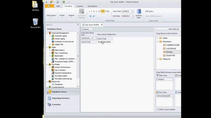Image resolution: width=211 pixels, height=118 pixels.
Task: Click the Ledger P&L view icon
Action: point(53,45)
